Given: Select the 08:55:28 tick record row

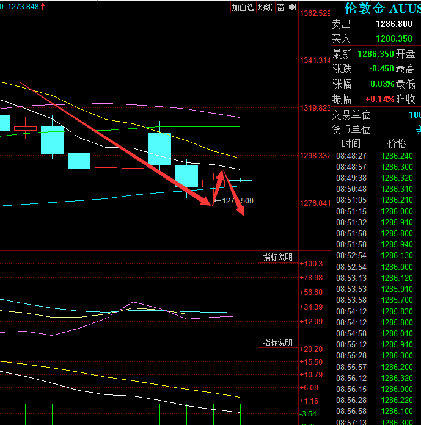Looking at the screenshot, I should coord(376,355).
